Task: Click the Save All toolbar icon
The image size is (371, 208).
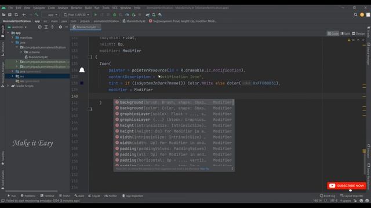Action: point(10,14)
